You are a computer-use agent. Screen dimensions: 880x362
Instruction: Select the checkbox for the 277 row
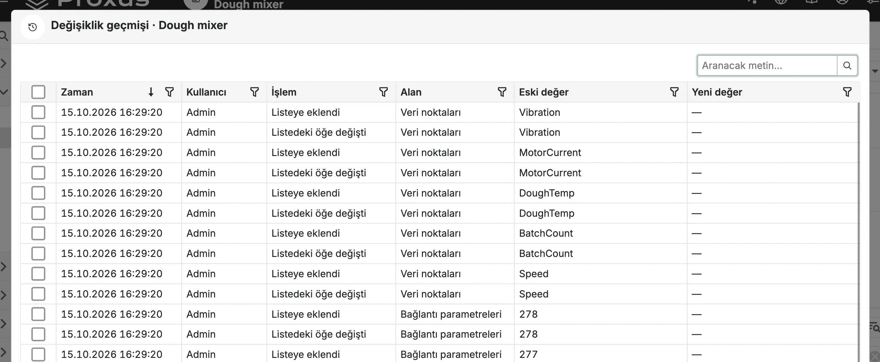point(38,354)
